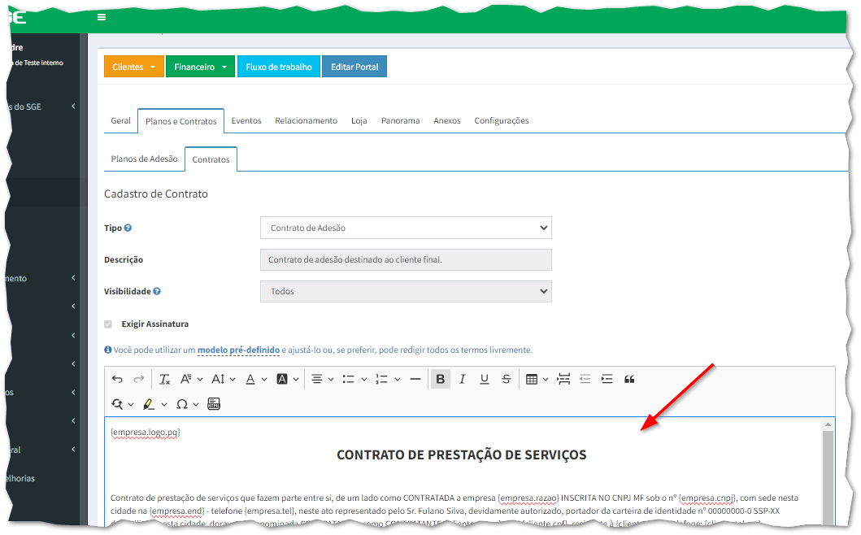Expand the sidebar item ending in 'mento'
The height and width of the screenshot is (535, 861).
[x=41, y=279]
